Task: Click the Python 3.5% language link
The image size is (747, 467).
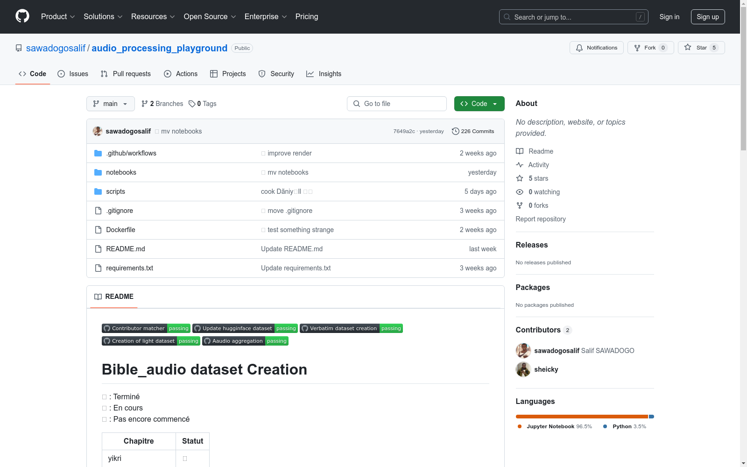Action: click(625, 426)
